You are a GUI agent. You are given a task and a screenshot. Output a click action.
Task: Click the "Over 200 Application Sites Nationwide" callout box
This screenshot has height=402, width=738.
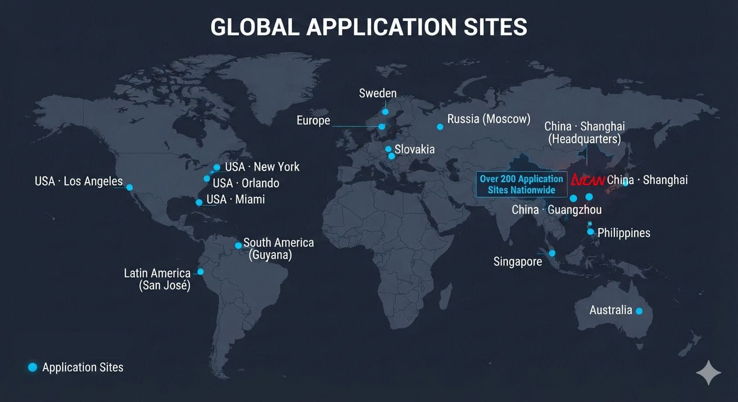pyautogui.click(x=522, y=184)
